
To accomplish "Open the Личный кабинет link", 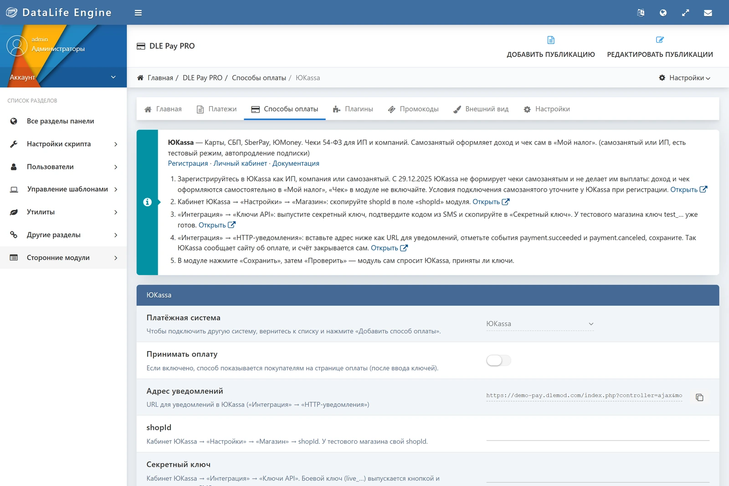I will tap(240, 164).
